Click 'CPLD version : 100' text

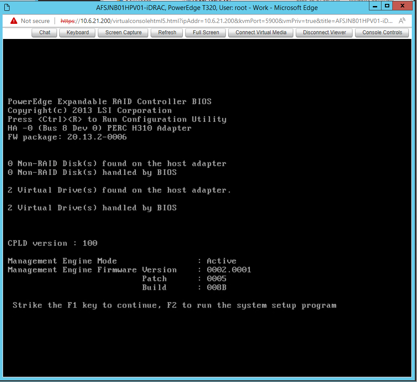click(x=52, y=243)
